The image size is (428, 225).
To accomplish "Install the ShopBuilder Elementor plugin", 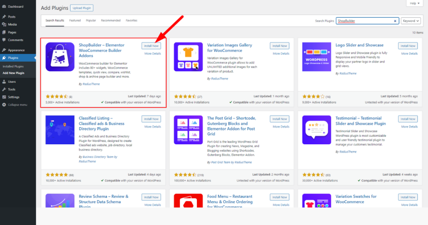I will 151,46.
